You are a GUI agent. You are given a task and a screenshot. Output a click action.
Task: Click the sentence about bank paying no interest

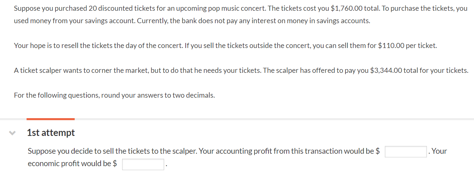(245, 21)
